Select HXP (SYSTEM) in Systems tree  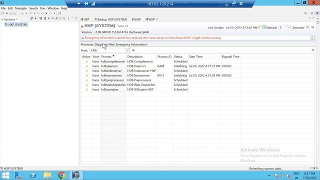pyautogui.click(x=16, y=24)
